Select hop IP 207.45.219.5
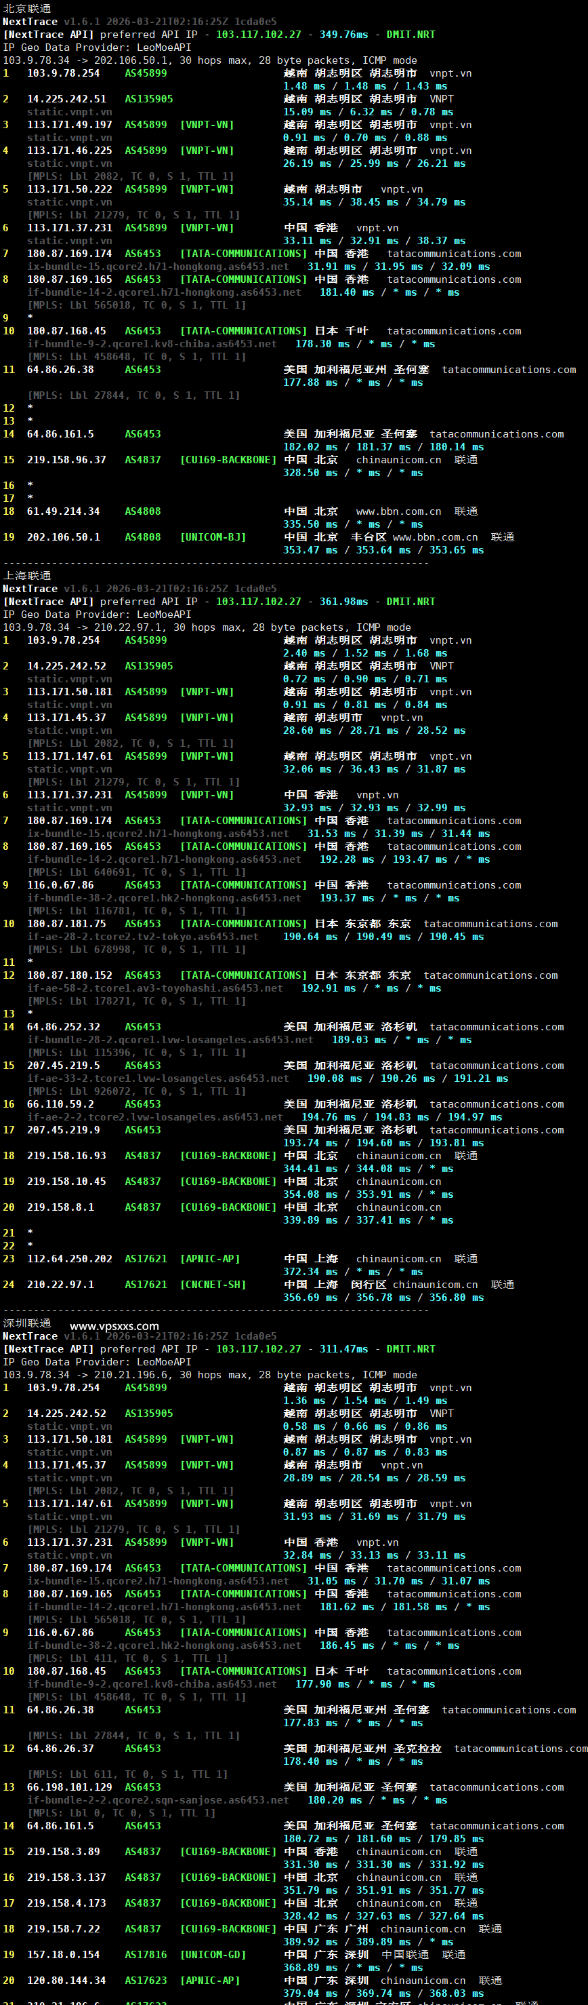The height and width of the screenshot is (2005, 588). coord(64,1066)
